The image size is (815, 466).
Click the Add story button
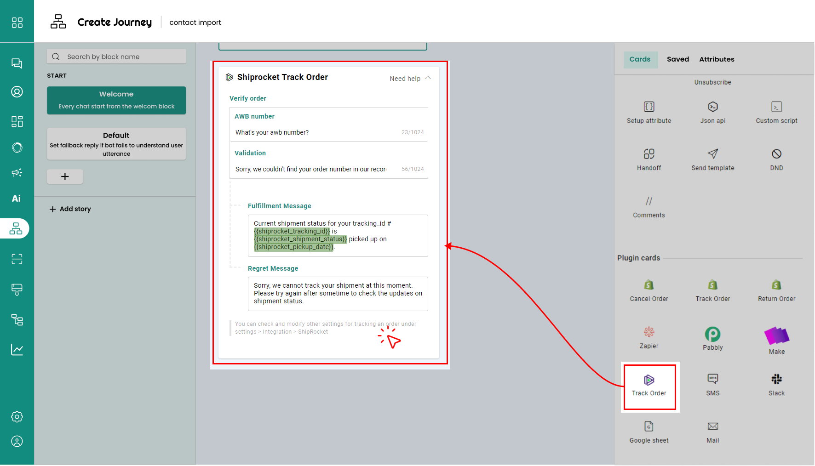(x=70, y=209)
